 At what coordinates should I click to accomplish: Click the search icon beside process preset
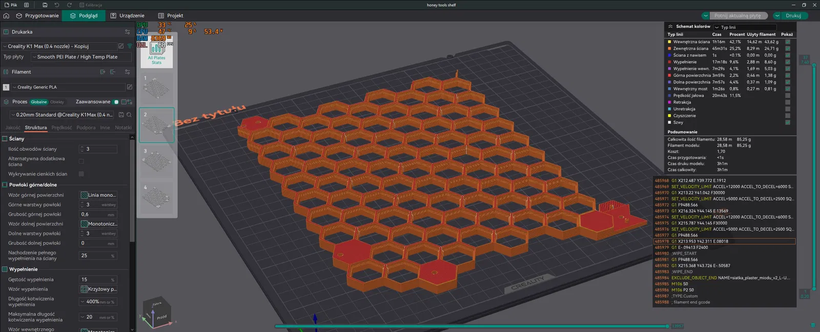point(129,115)
